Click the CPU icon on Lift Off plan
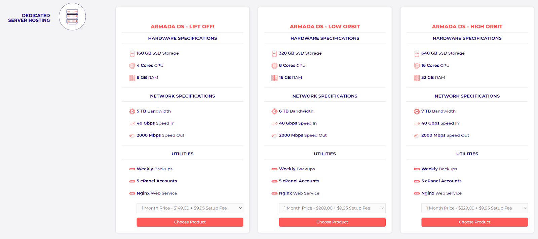538x239 pixels. coord(131,65)
